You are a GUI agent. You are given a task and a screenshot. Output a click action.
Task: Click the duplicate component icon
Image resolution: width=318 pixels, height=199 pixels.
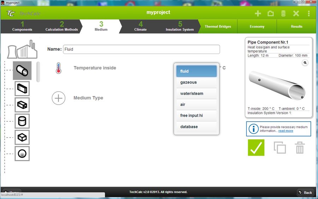pos(280,147)
